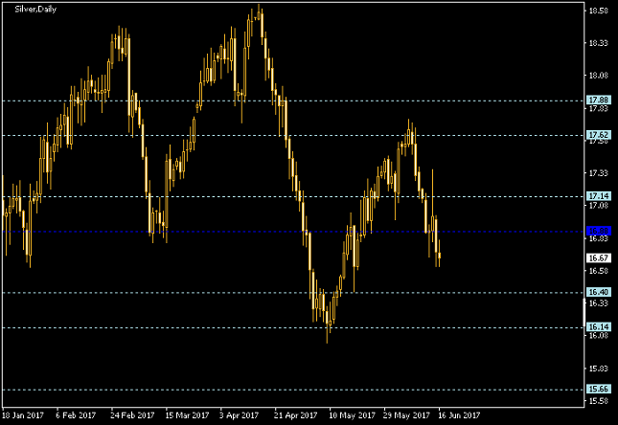Select the 16.14 horizontal level label

click(x=599, y=327)
